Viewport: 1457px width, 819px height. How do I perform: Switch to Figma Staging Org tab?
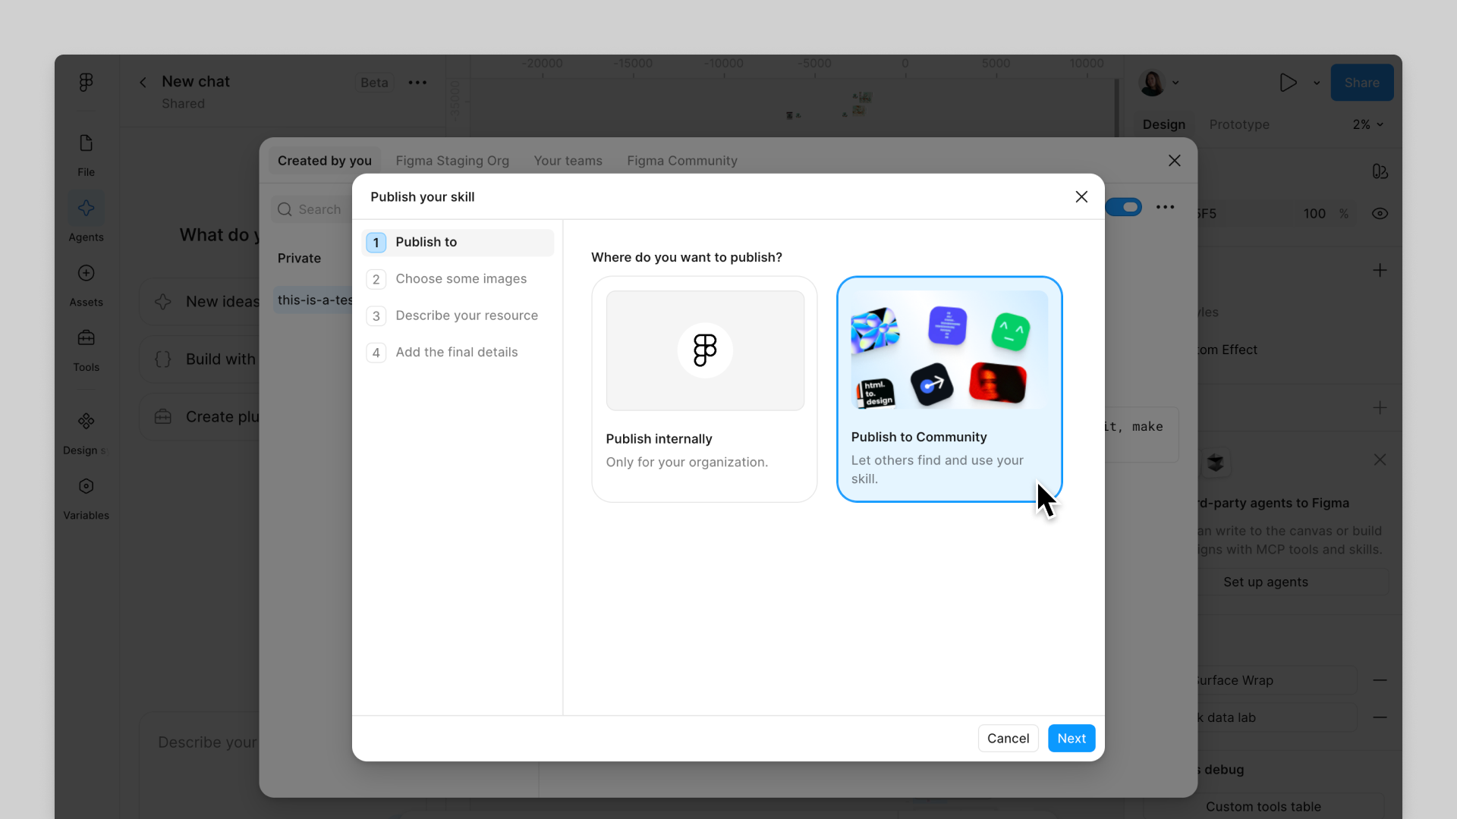tap(452, 161)
